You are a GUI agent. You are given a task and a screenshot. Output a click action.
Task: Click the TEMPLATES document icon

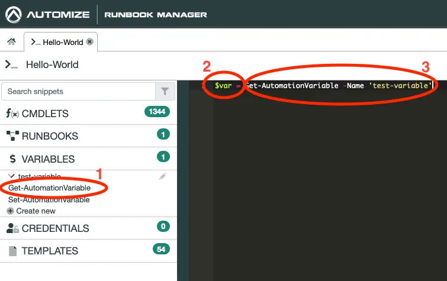(x=12, y=251)
